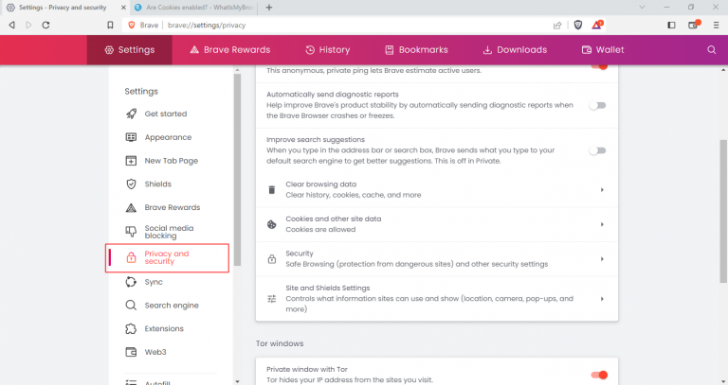Open Get started rocket icon in sidebar
The height and width of the screenshot is (385, 728).
click(x=132, y=114)
